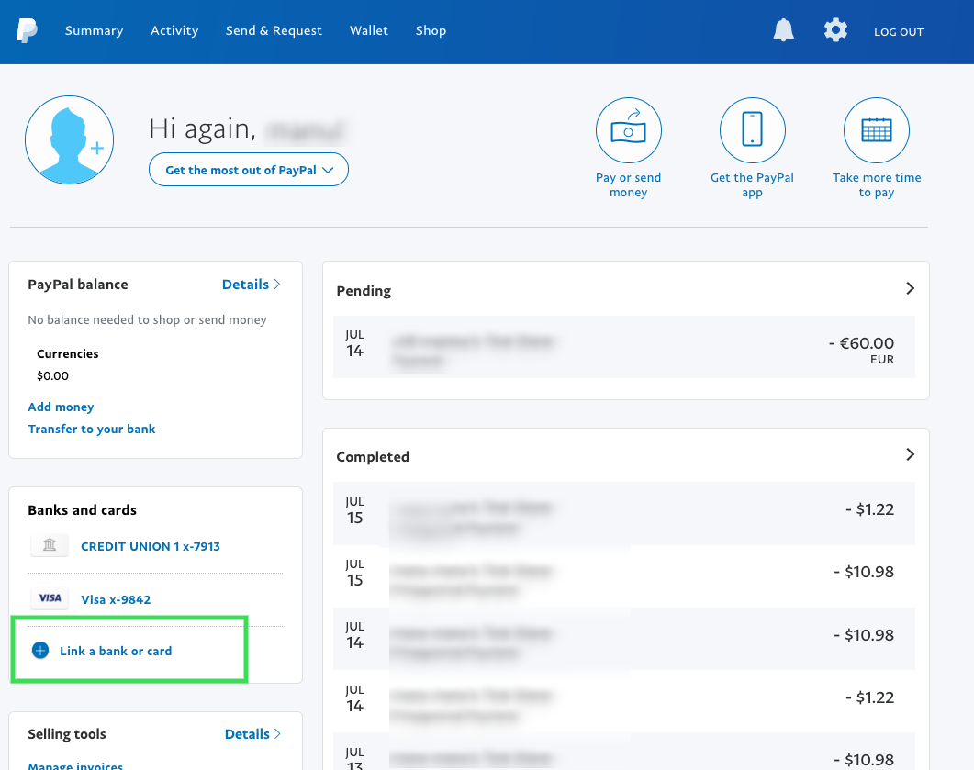Click the Take more time to pay label
This screenshot has width=974, height=770.
pos(877,185)
